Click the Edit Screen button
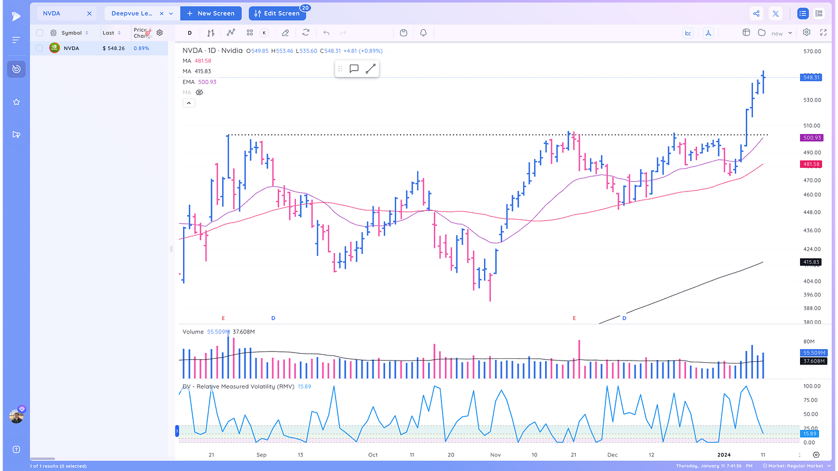838x471 pixels. (x=277, y=13)
